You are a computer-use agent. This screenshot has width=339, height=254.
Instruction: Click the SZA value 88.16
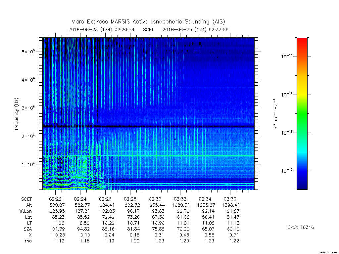[x=108, y=229]
